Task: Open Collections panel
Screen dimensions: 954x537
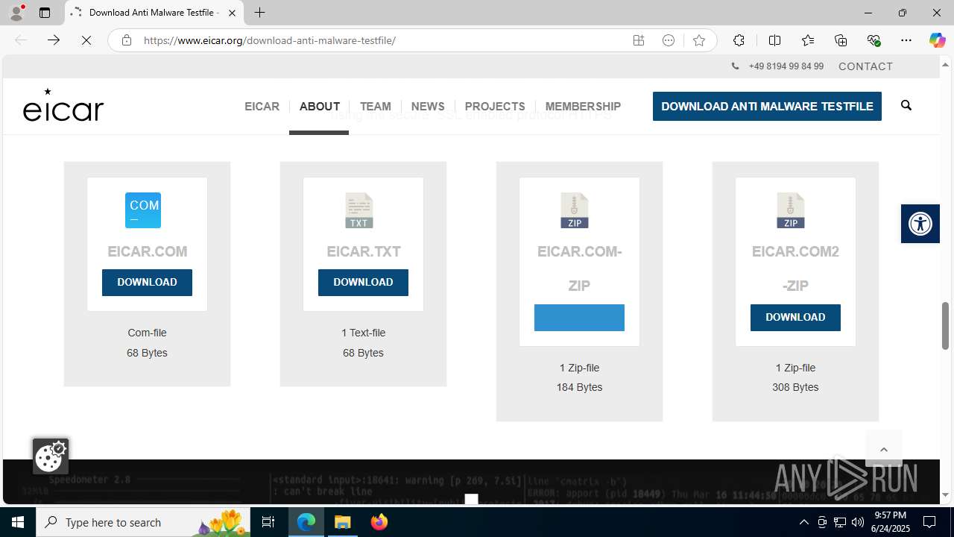Action: click(841, 40)
